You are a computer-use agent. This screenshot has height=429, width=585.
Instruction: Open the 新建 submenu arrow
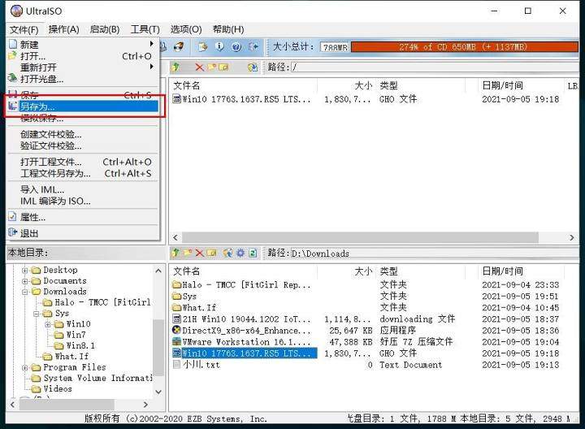click(x=151, y=44)
